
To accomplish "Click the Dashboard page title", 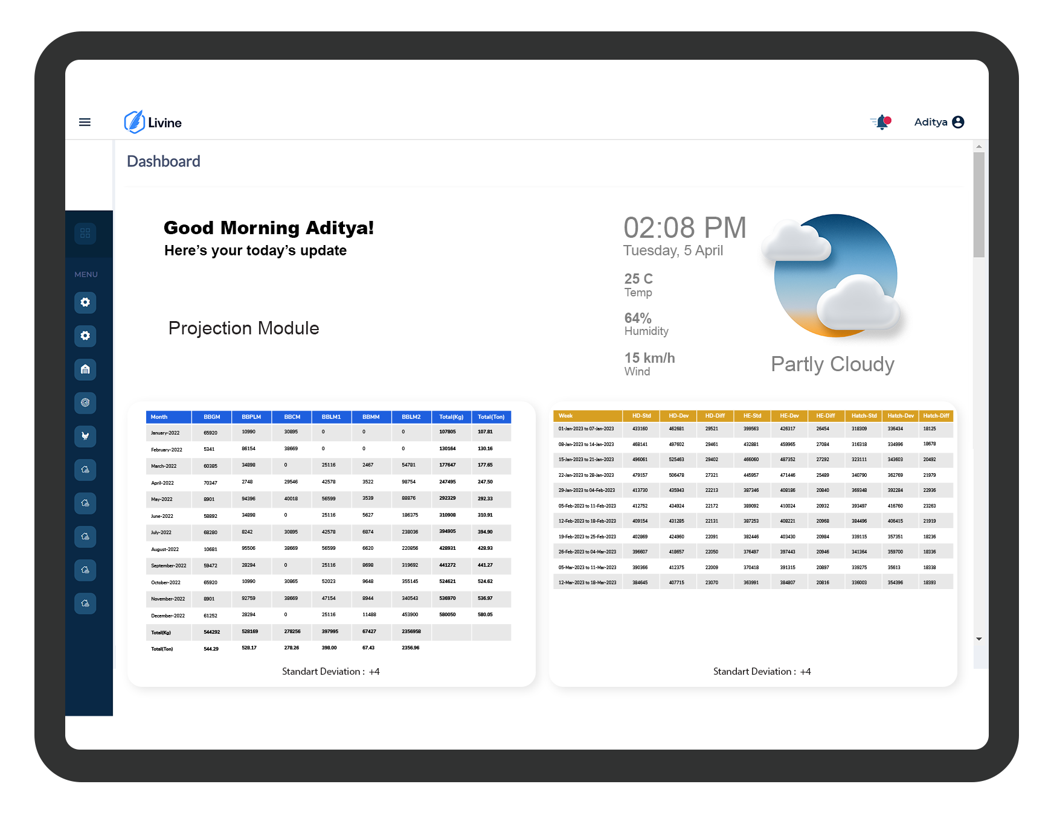I will (x=163, y=161).
